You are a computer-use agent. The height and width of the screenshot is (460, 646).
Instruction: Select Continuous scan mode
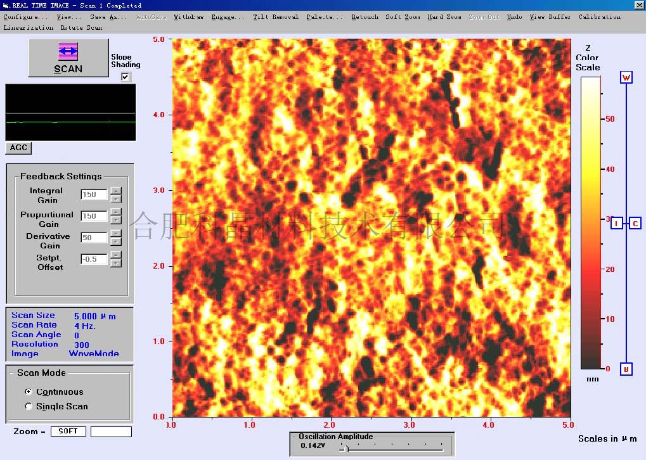click(x=29, y=392)
